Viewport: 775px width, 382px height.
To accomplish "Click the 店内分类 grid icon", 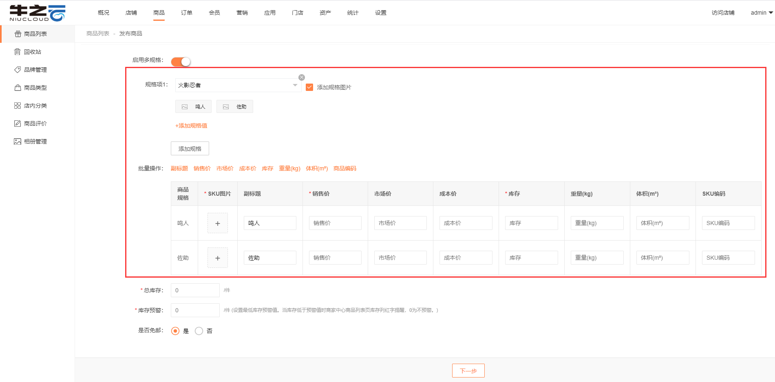I will [x=18, y=106].
